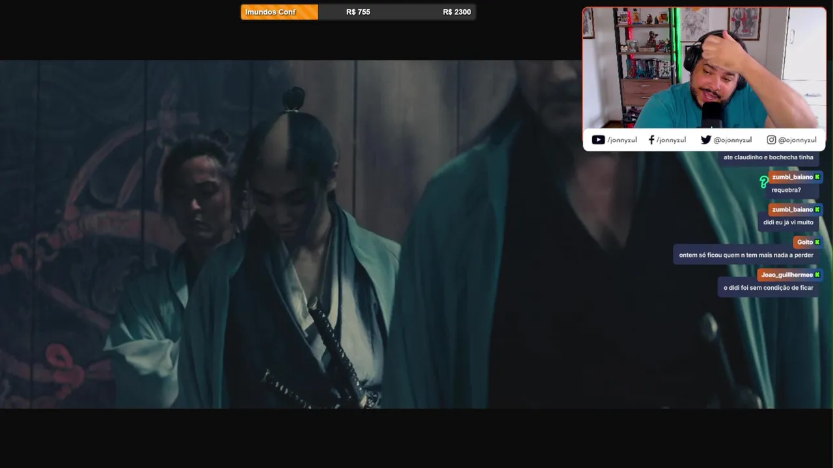Open the /jonnyzul YouTube handle
The width and height of the screenshot is (833, 468).
[x=622, y=140]
